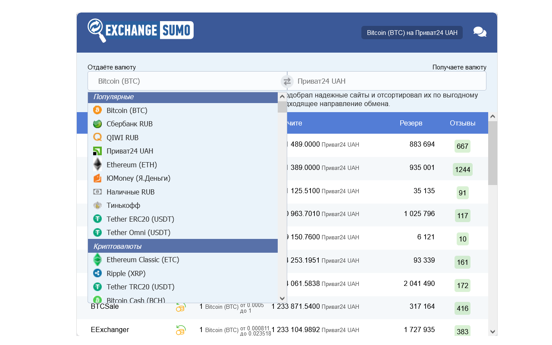The image size is (552, 345).
Task: Open reviews badge showing 667
Action: 462,146
